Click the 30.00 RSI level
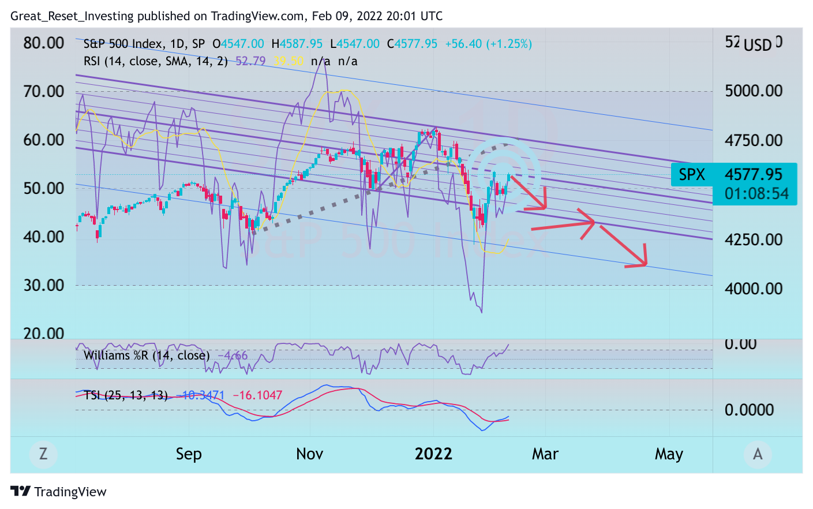The image size is (813, 509). click(x=44, y=285)
